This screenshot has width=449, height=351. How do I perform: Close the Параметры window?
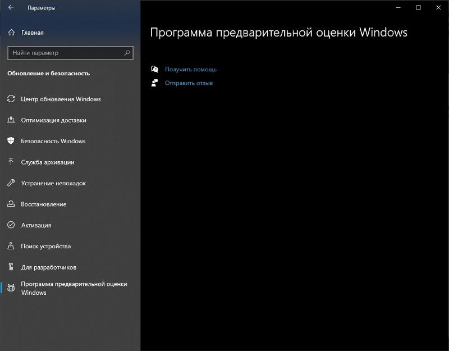point(438,7)
